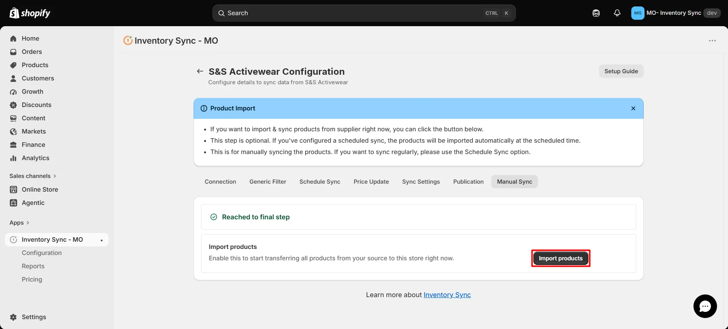Open Configuration under Inventory Sync - MO

[x=42, y=253]
